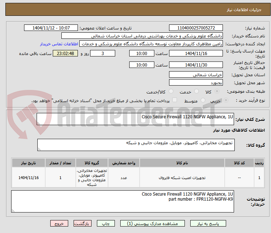
Task: Click table cell 'تجهیزات امنیت شبکه فایروال'
Action: [182, 178]
